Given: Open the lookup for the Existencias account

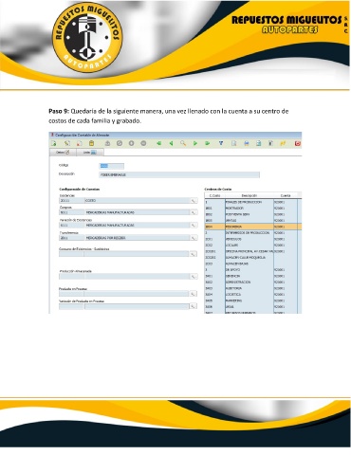Looking at the screenshot, I should (193, 201).
